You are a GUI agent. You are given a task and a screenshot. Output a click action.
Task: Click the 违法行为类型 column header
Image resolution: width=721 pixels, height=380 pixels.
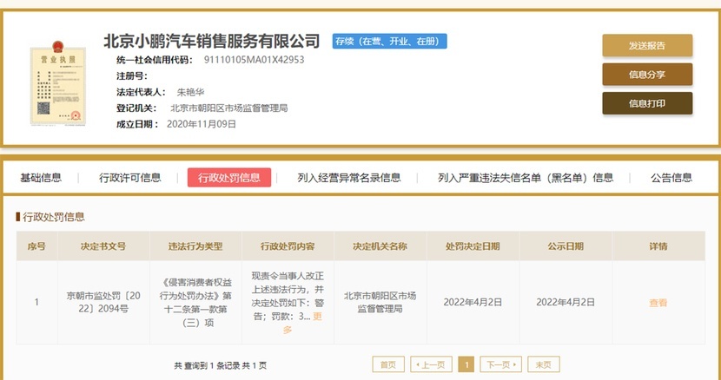point(195,246)
